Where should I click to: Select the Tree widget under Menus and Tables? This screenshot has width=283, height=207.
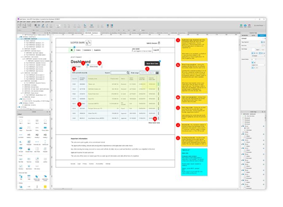21,177
